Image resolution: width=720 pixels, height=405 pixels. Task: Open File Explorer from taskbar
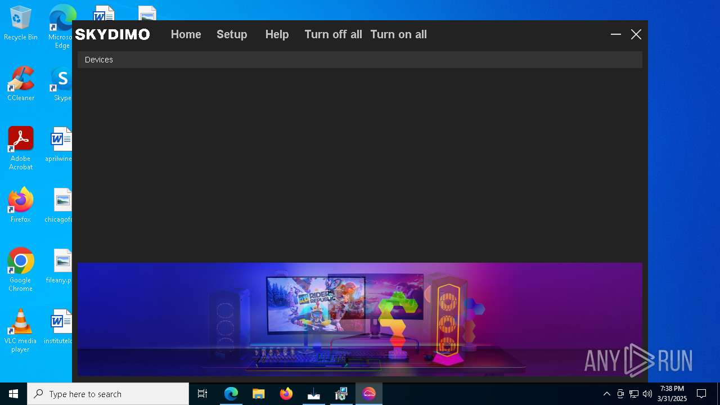[x=259, y=394]
